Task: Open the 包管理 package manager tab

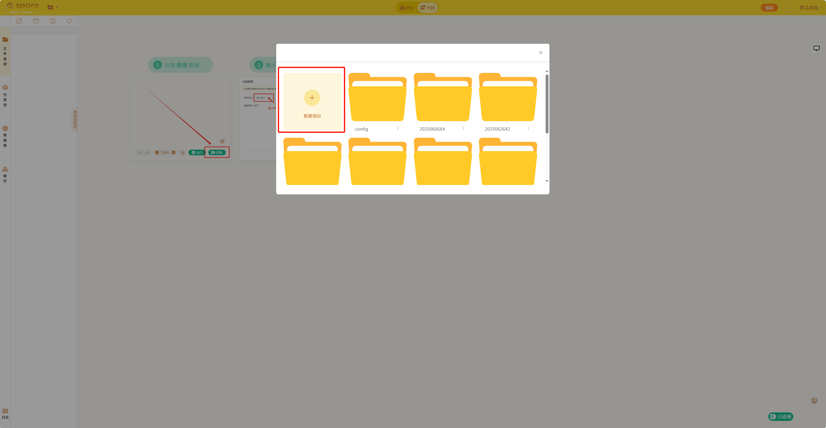Action: point(5,96)
